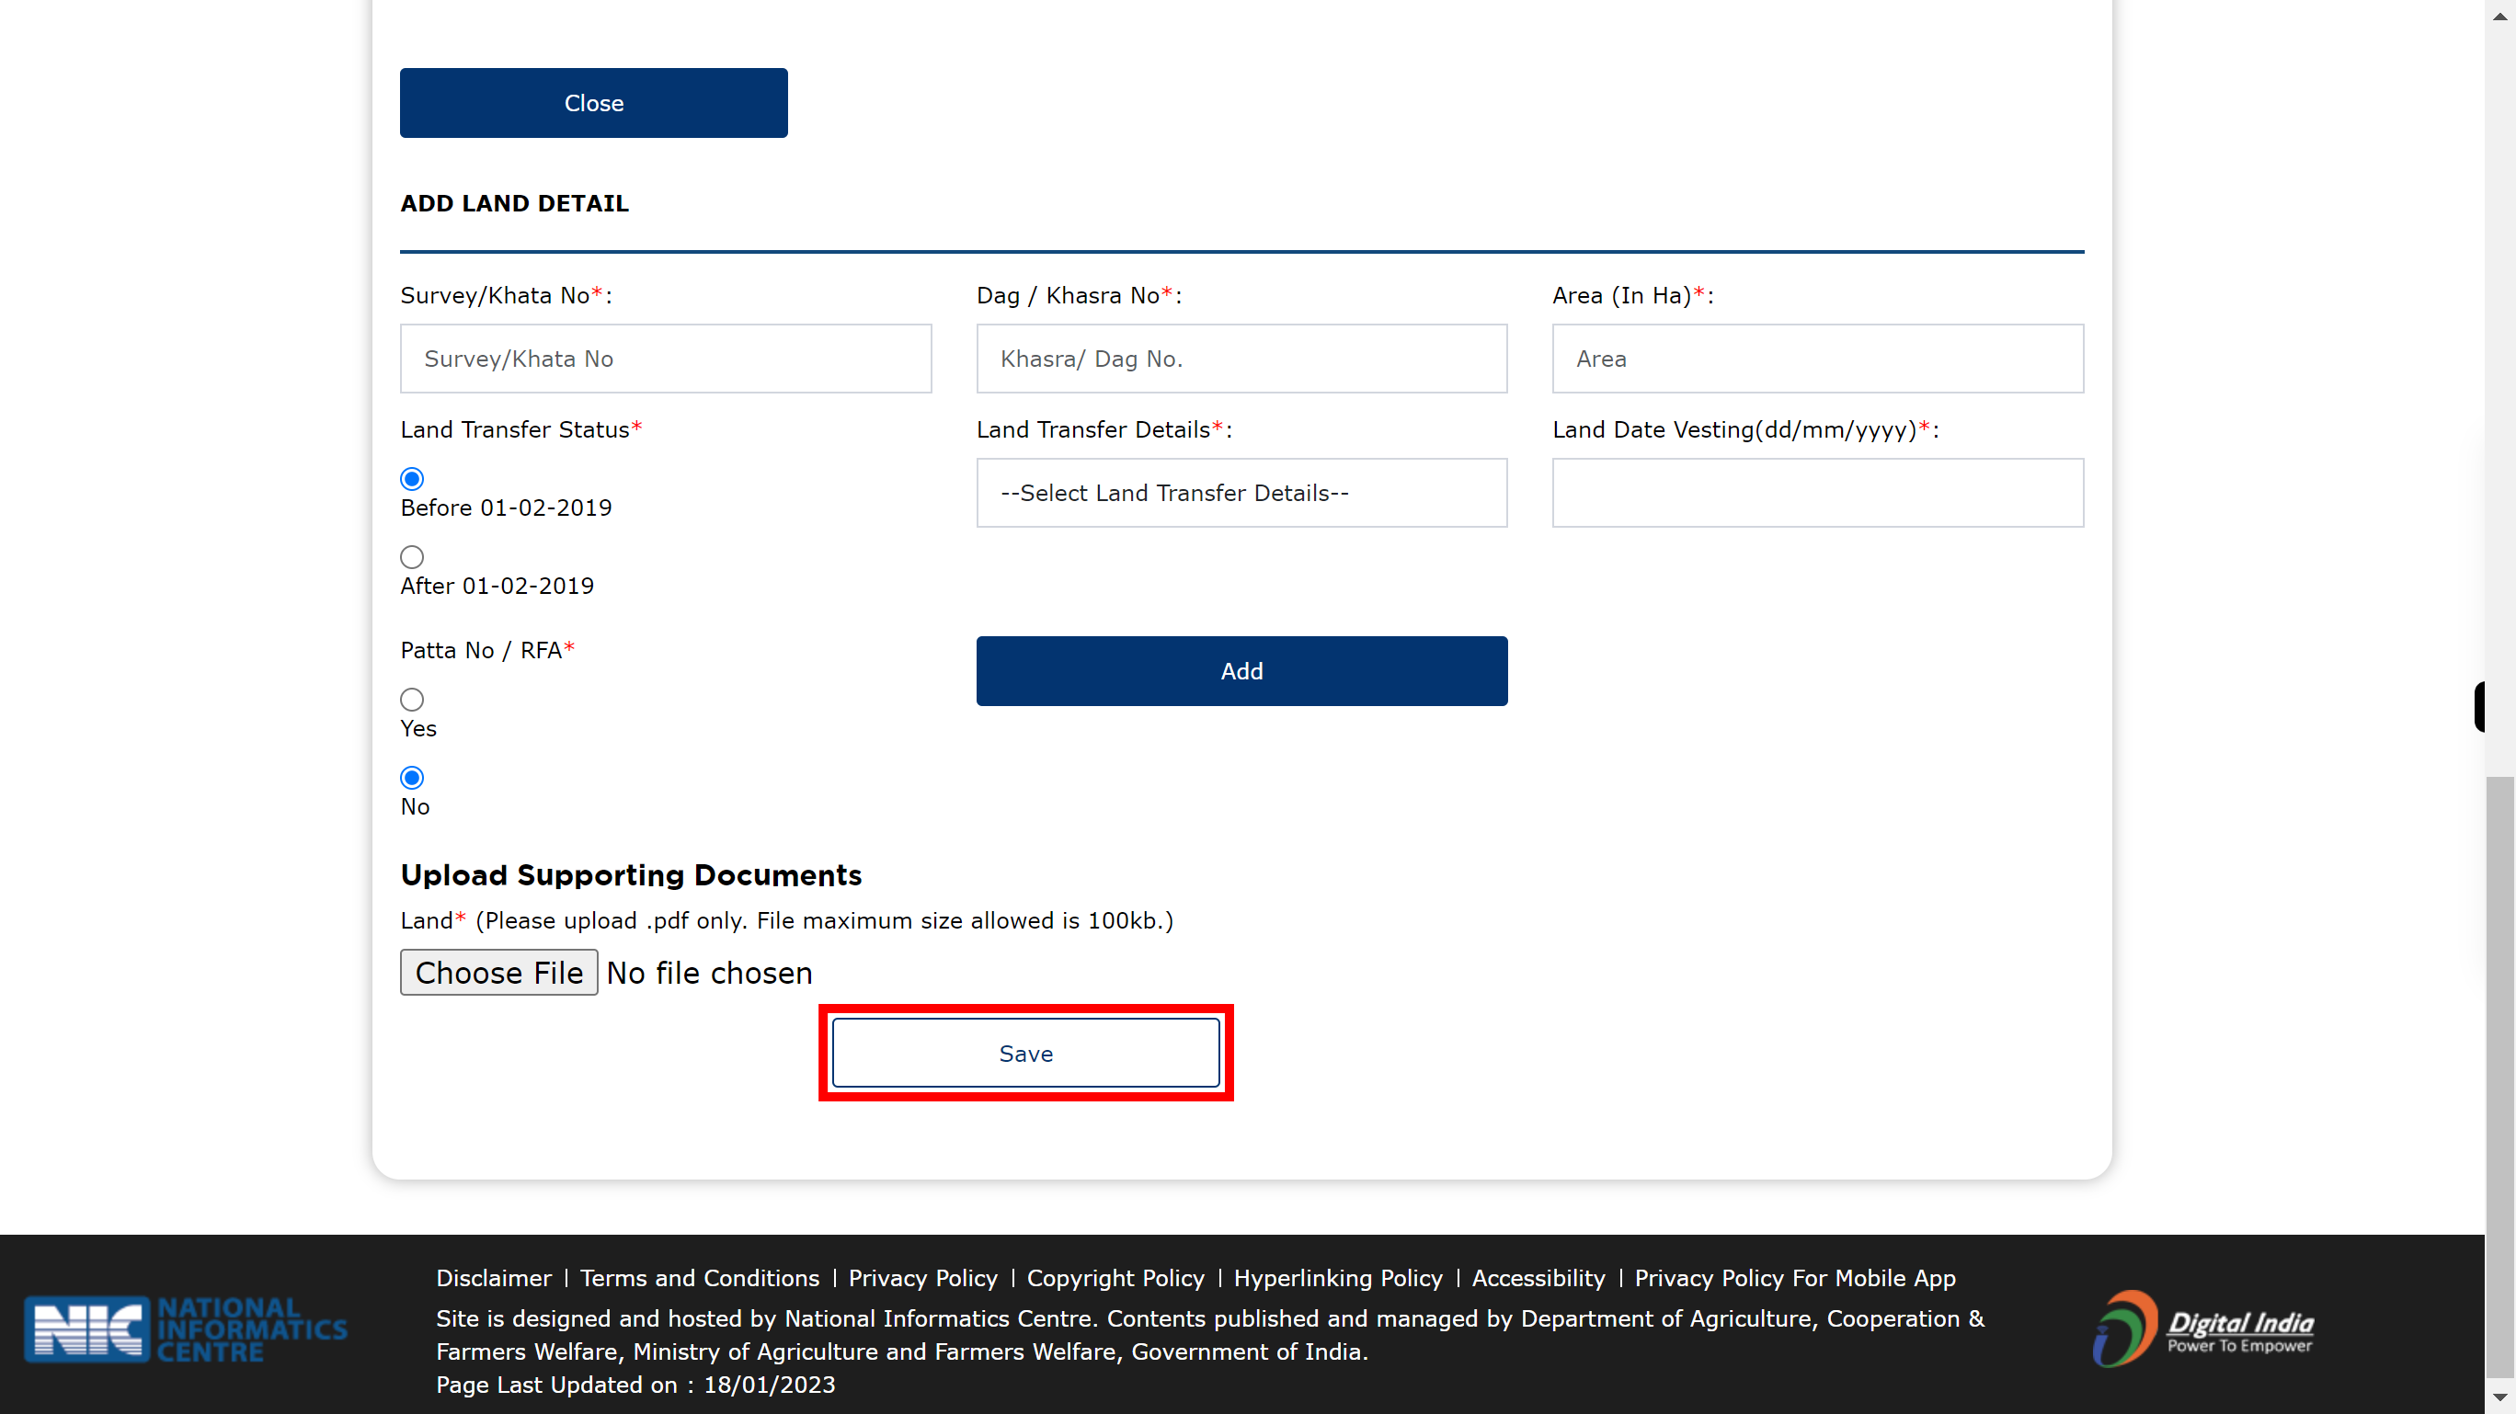Toggle Patta No / RFA to No
The width and height of the screenshot is (2516, 1414).
[x=411, y=778]
